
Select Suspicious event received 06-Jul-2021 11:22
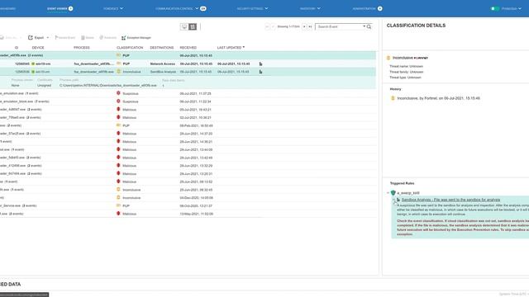tap(188, 101)
